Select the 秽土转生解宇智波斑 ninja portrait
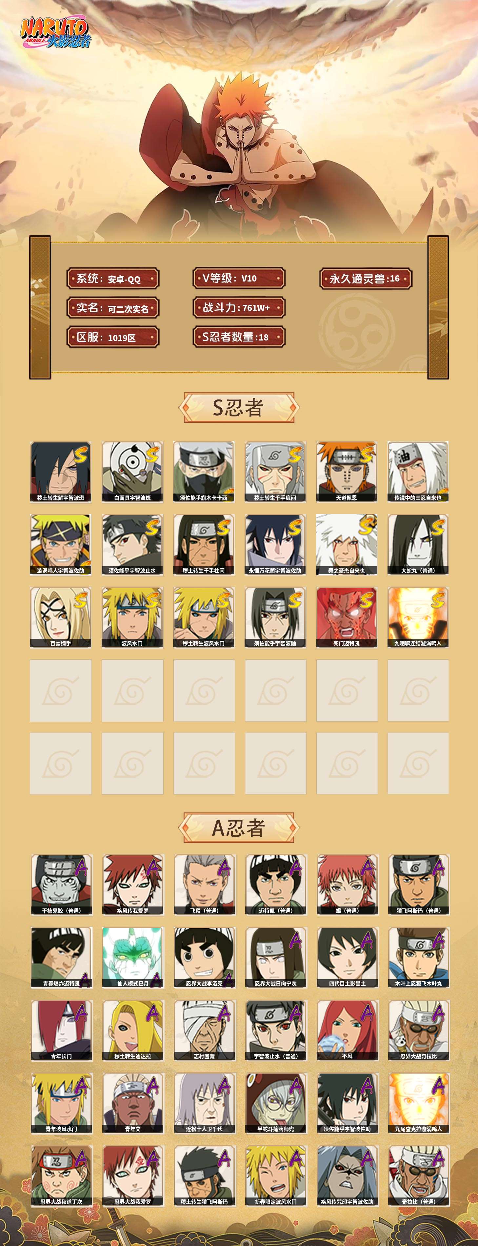This screenshot has width=478, height=1246. pos(60,472)
